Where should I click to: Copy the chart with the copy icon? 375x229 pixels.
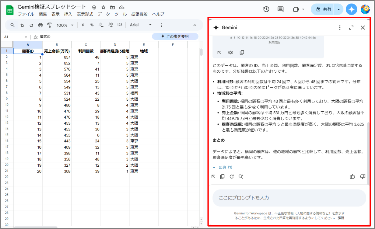click(242, 52)
